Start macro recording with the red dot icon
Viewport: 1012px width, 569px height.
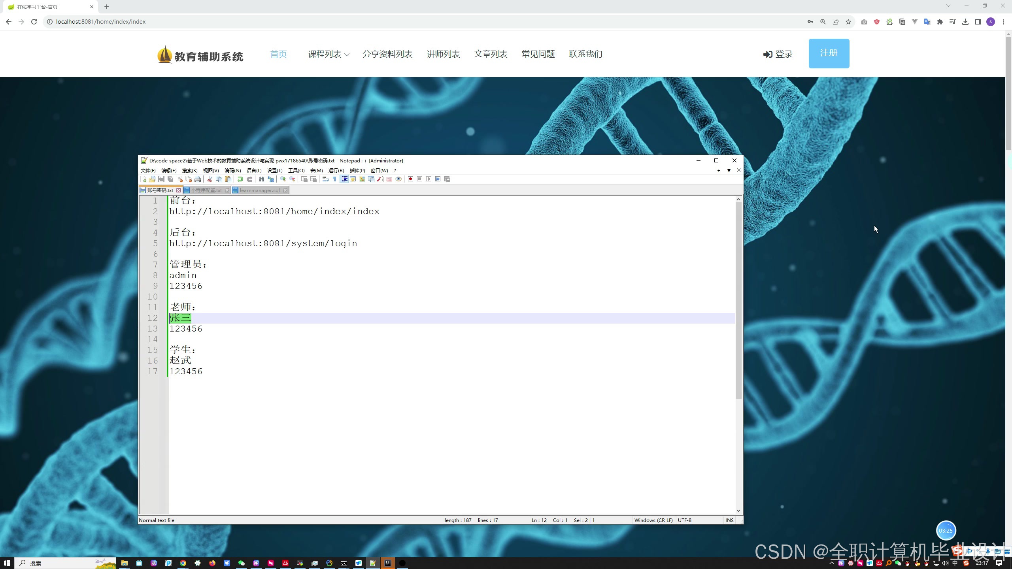[x=410, y=179]
